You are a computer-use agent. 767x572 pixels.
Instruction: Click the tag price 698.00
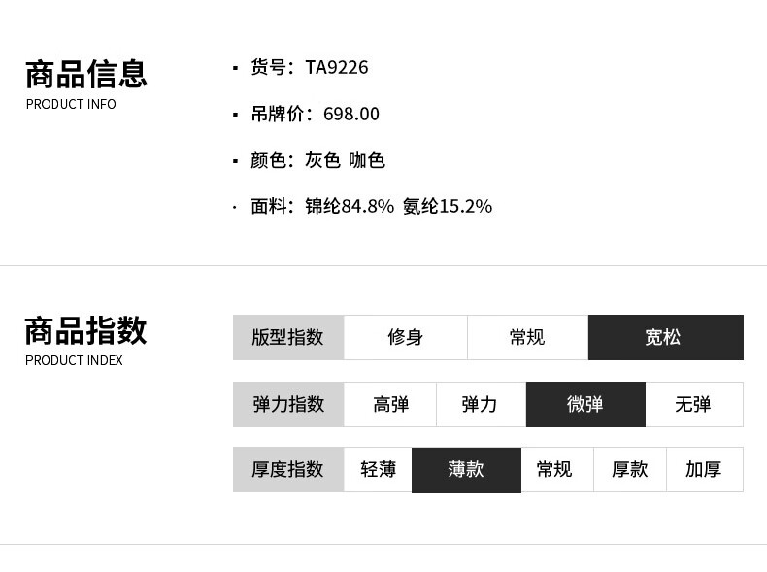point(351,114)
